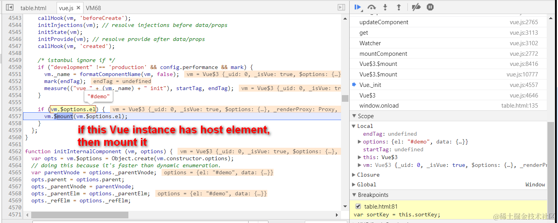Toggle pause on exceptions

tap(430, 7)
